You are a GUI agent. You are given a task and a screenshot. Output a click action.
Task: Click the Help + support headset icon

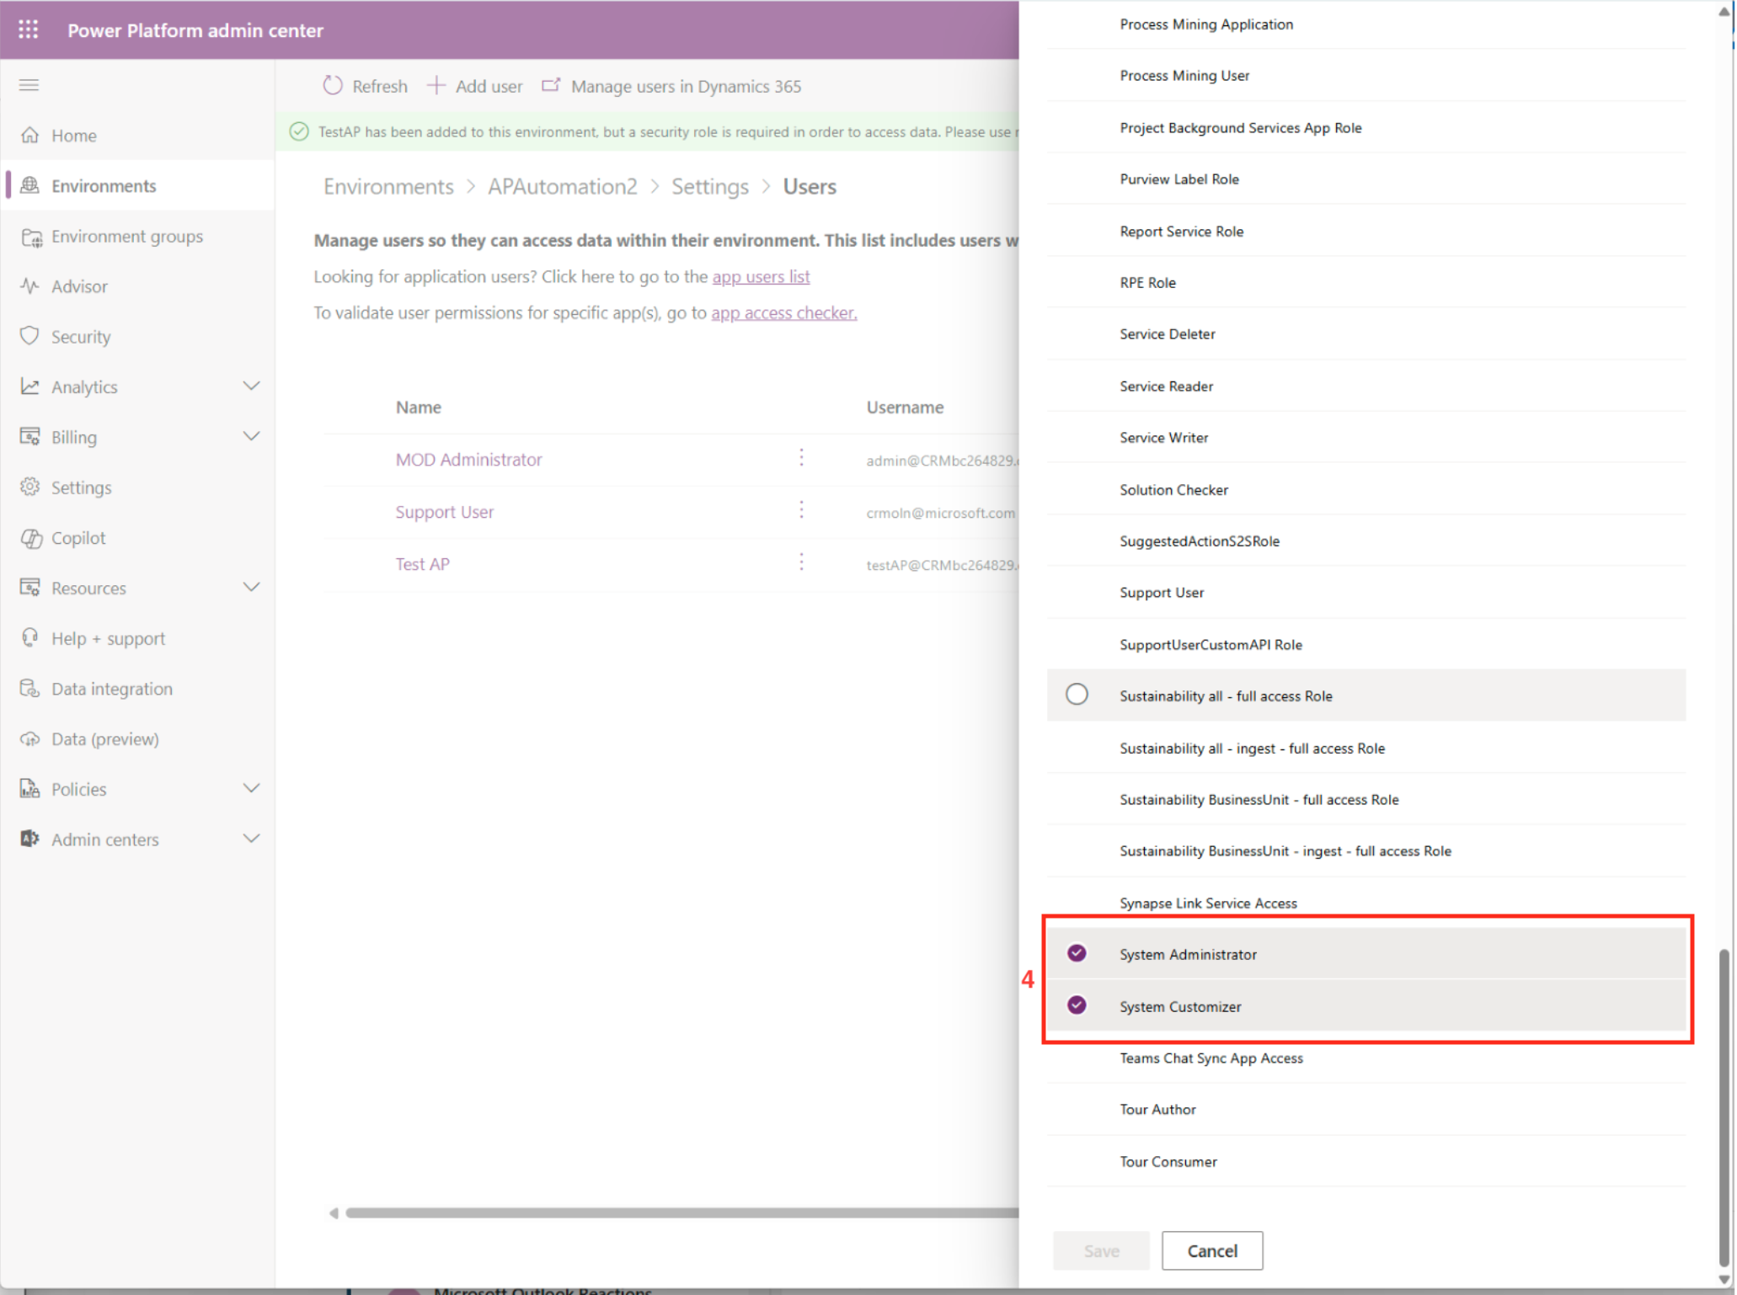[30, 637]
